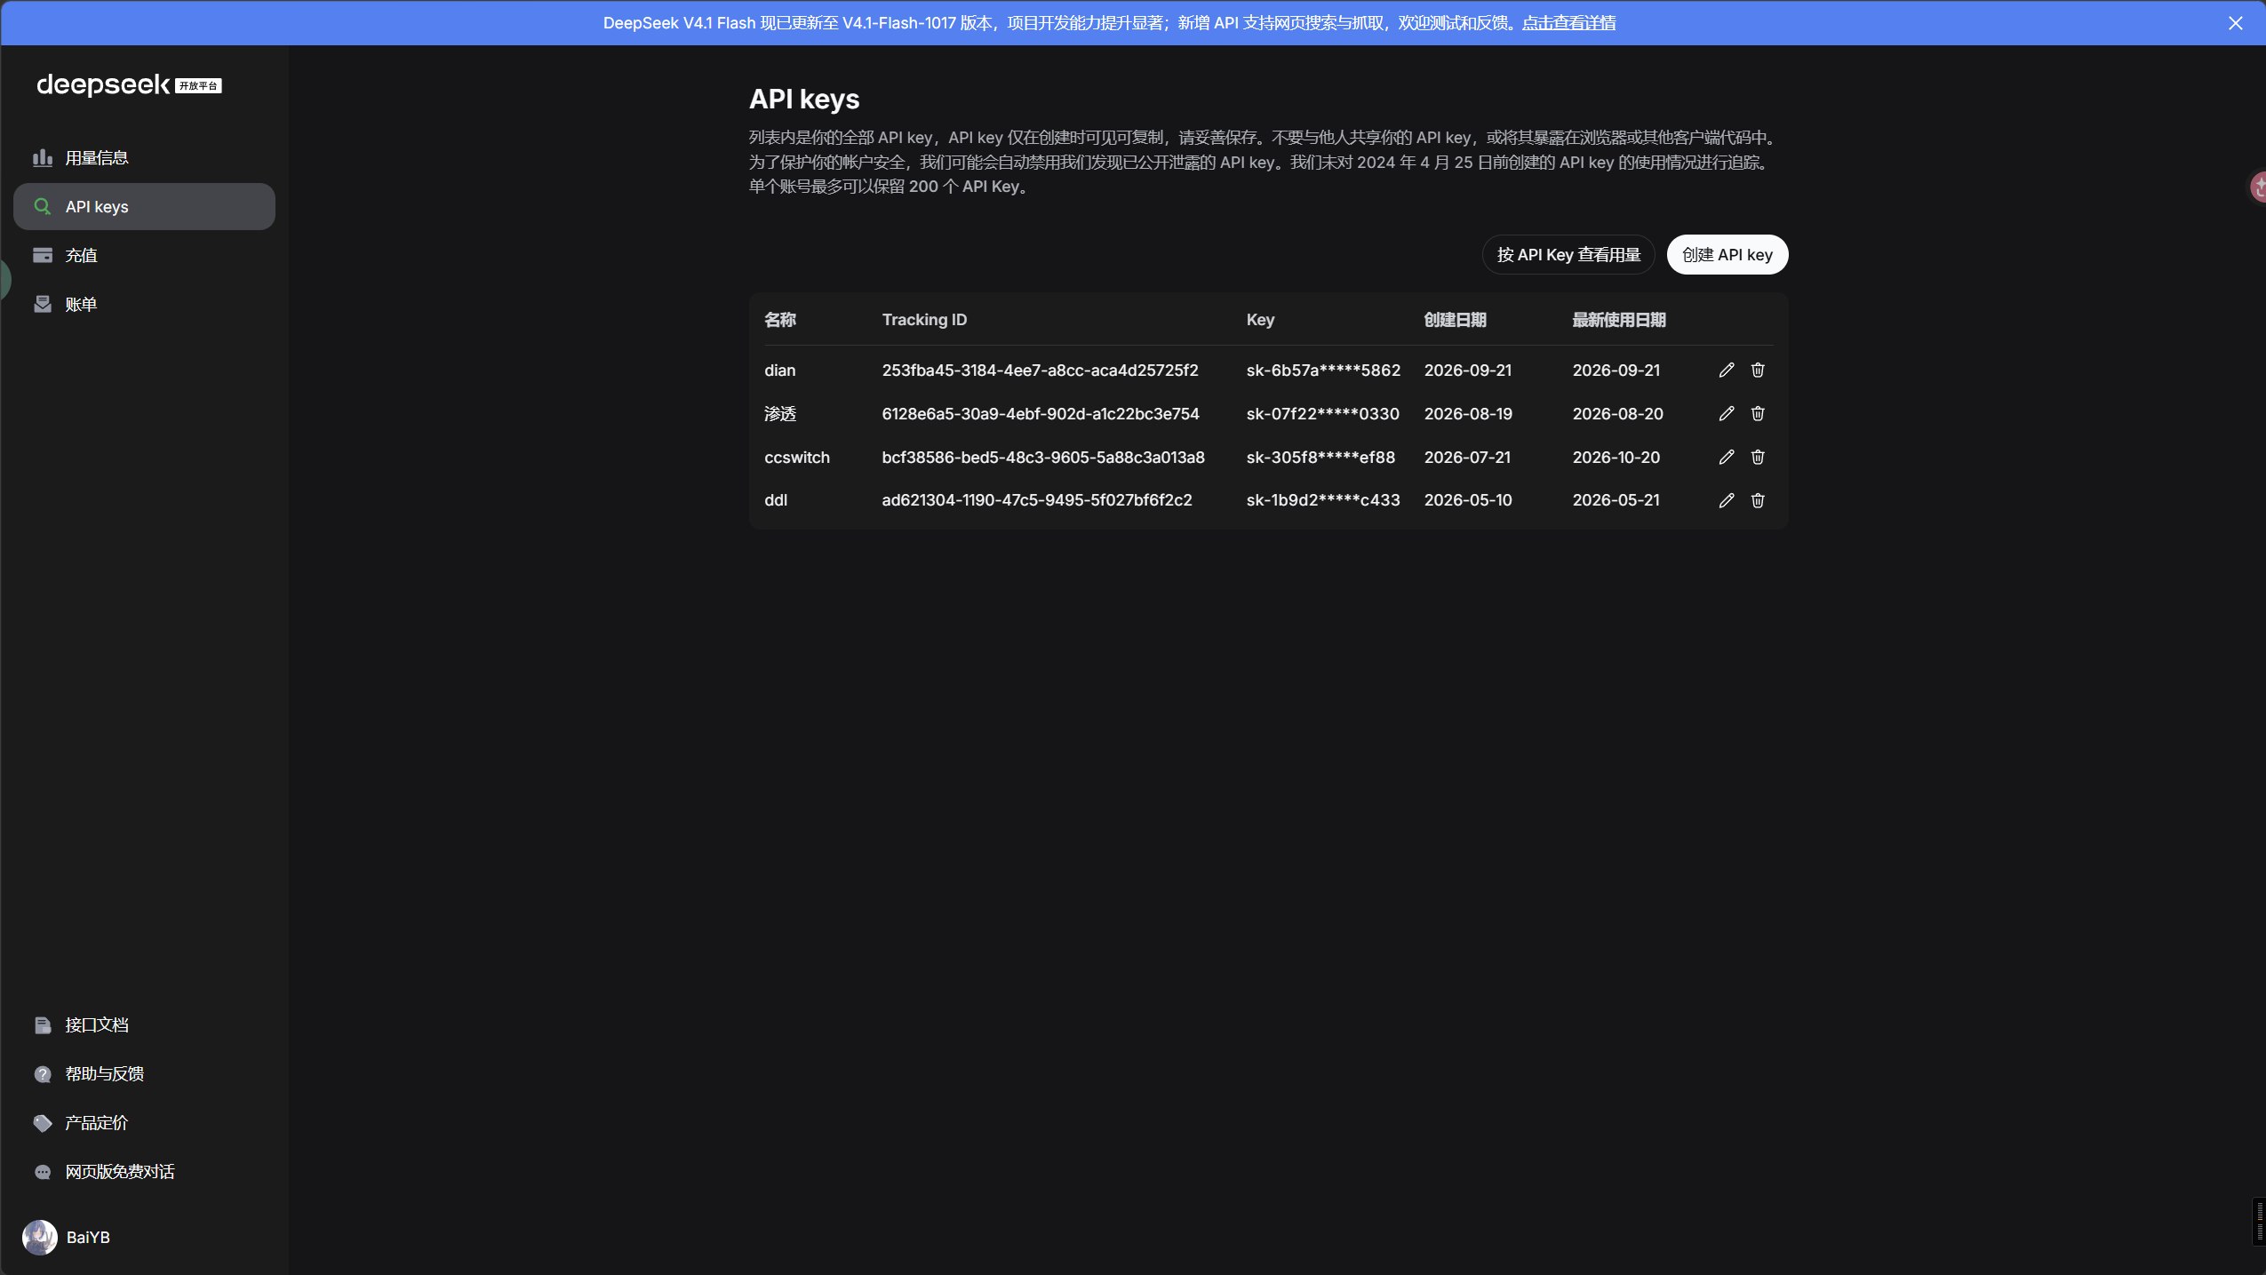Click the 创建 API key button

coord(1727,255)
